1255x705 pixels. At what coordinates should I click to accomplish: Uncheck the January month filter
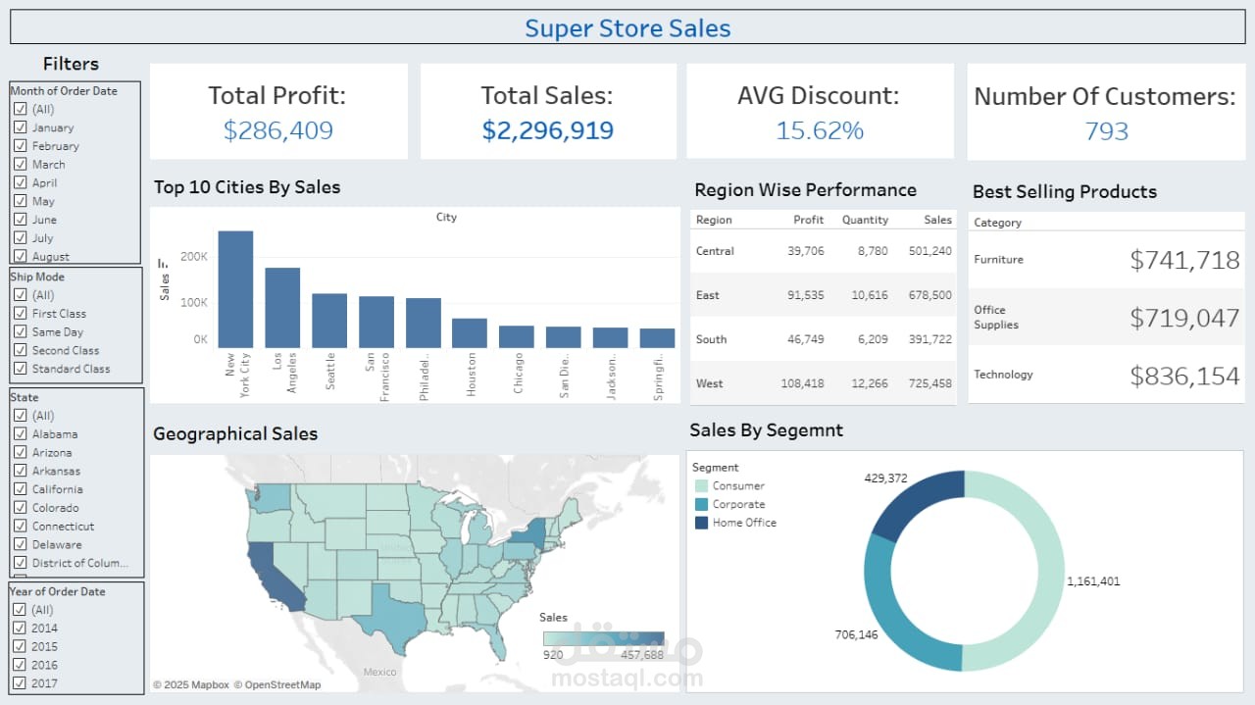(22, 127)
